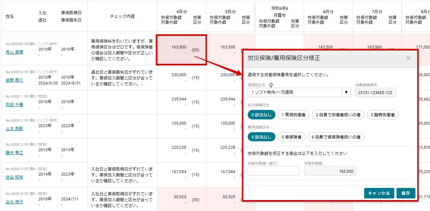The image size is (430, 211).
Task: Click the 姓名 column header
Action: [x=10, y=16]
